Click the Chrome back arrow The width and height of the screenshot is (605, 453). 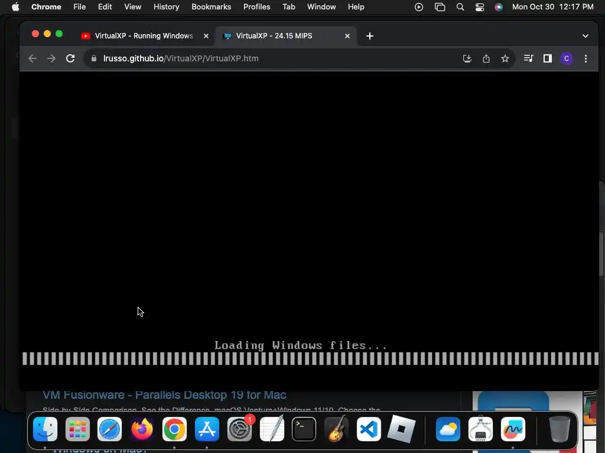coord(32,58)
